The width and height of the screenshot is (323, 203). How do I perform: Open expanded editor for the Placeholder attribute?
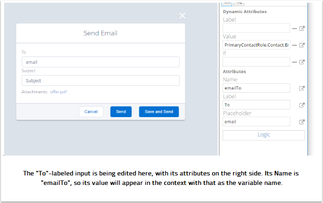pyautogui.click(x=302, y=122)
